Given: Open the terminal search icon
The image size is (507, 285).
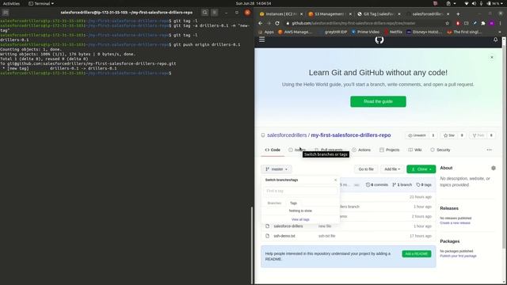Looking at the screenshot, I should point(204,13).
